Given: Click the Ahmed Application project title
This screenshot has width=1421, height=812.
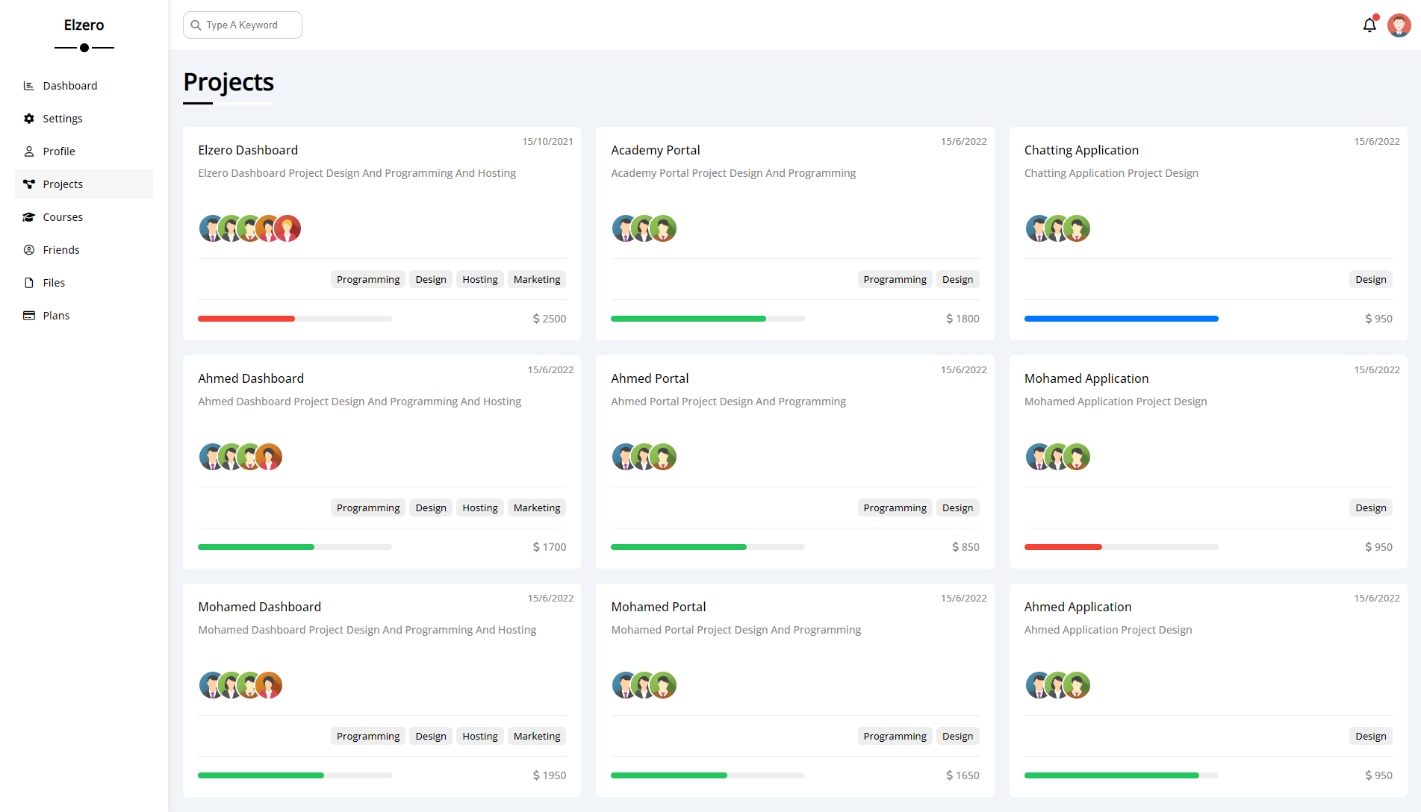Looking at the screenshot, I should (x=1078, y=607).
